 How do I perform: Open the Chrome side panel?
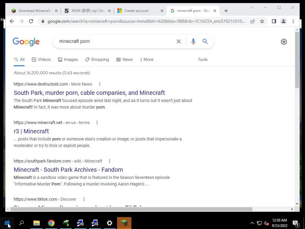pos(274,21)
